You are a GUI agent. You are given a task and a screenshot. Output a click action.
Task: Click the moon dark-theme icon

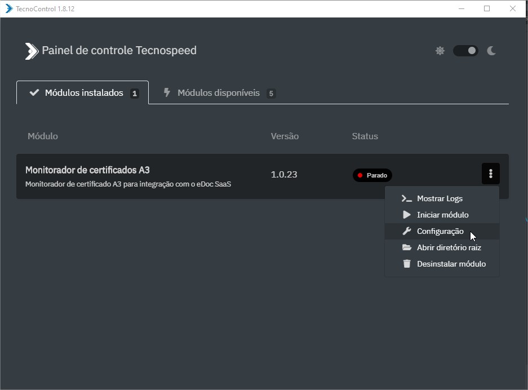tap(491, 51)
